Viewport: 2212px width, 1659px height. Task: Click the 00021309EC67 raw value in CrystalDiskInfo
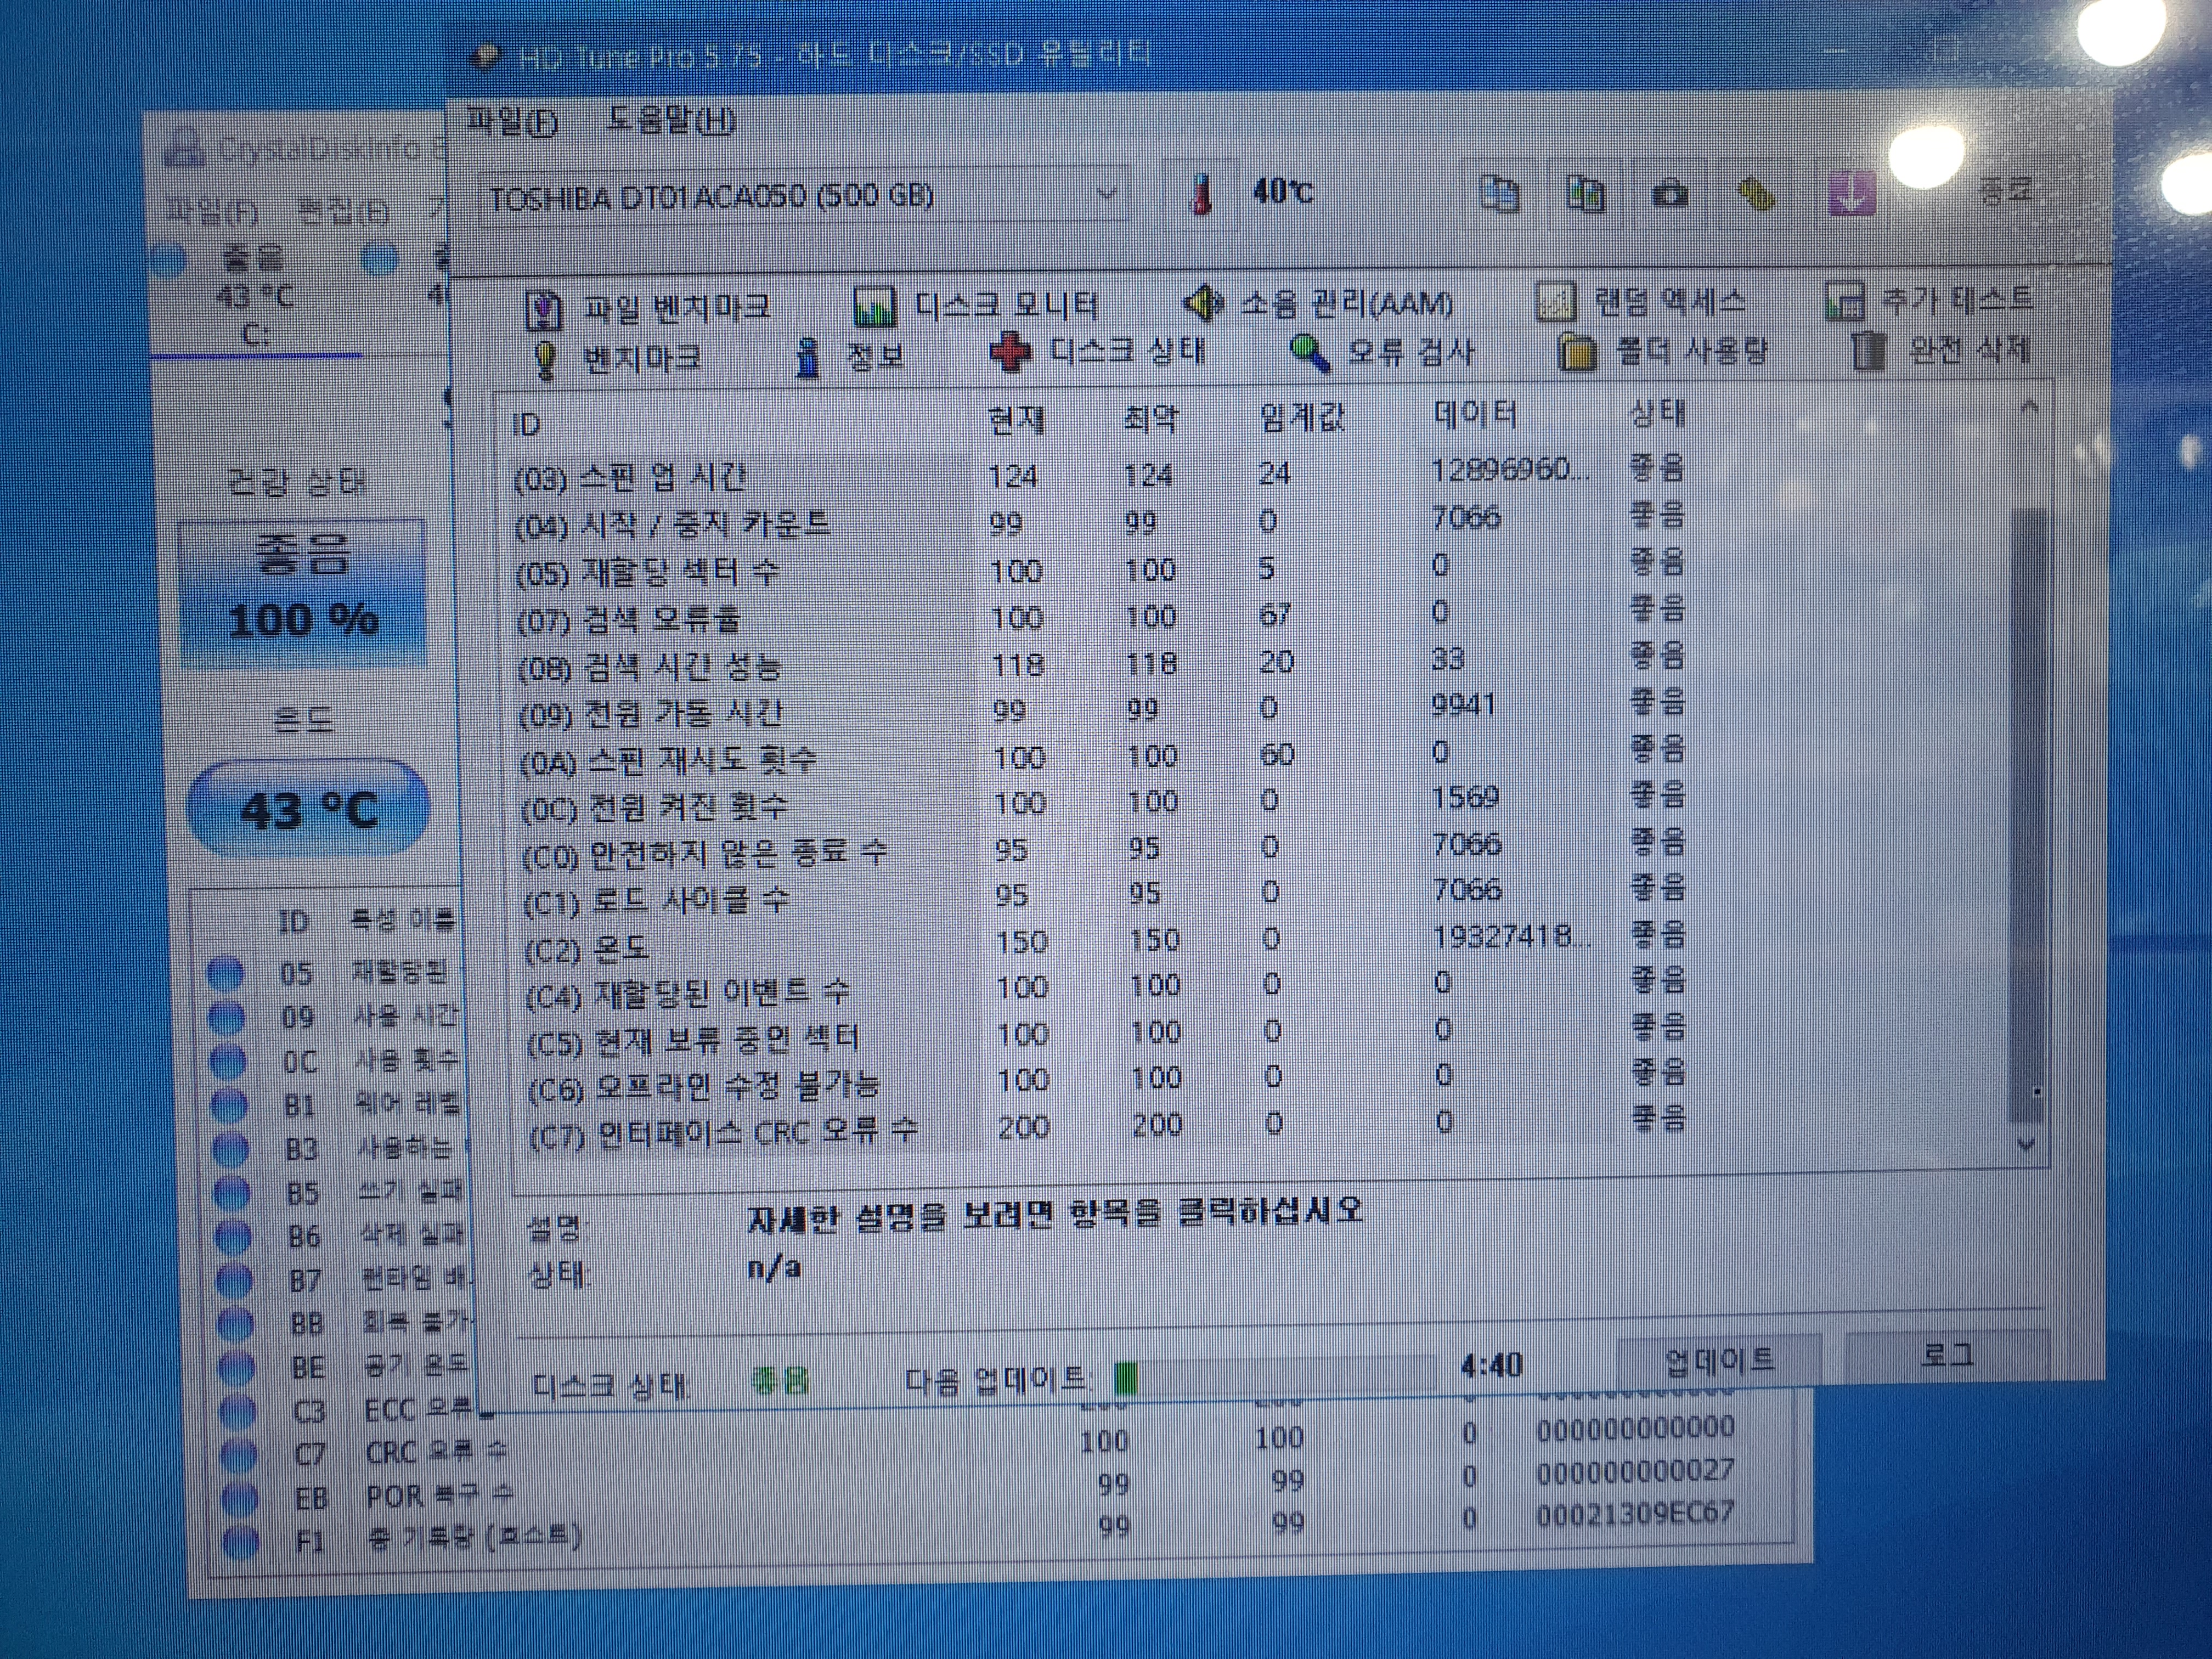point(1634,1514)
